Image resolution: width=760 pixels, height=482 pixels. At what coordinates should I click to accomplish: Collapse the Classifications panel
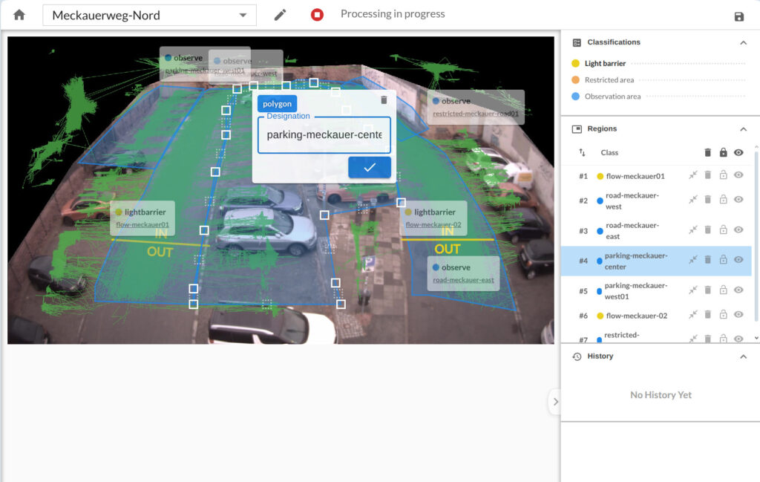[x=743, y=43]
